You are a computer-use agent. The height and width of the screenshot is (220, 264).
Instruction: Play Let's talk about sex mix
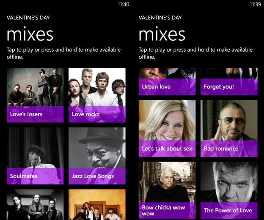(x=167, y=129)
